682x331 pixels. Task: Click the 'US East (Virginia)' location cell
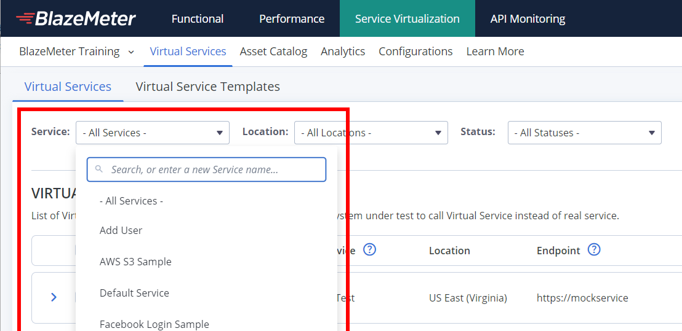point(468,298)
